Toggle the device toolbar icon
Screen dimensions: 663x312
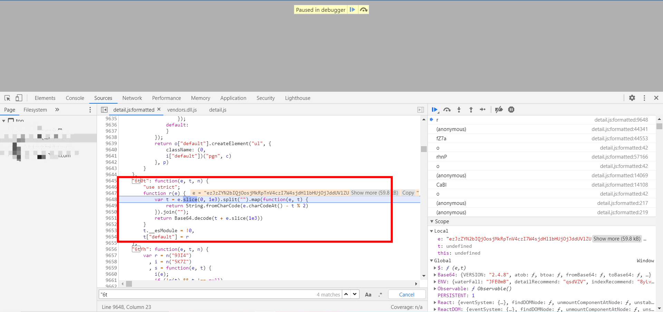[19, 98]
